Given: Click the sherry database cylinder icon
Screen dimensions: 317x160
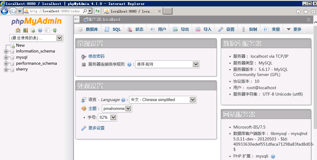Looking at the screenshot, I should (x=12, y=70).
